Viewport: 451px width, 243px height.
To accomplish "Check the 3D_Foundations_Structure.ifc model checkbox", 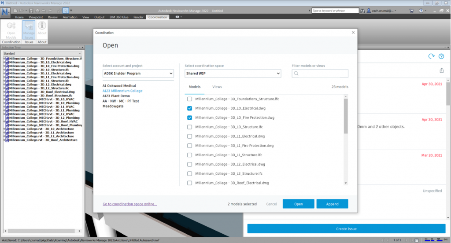I will [x=189, y=99].
